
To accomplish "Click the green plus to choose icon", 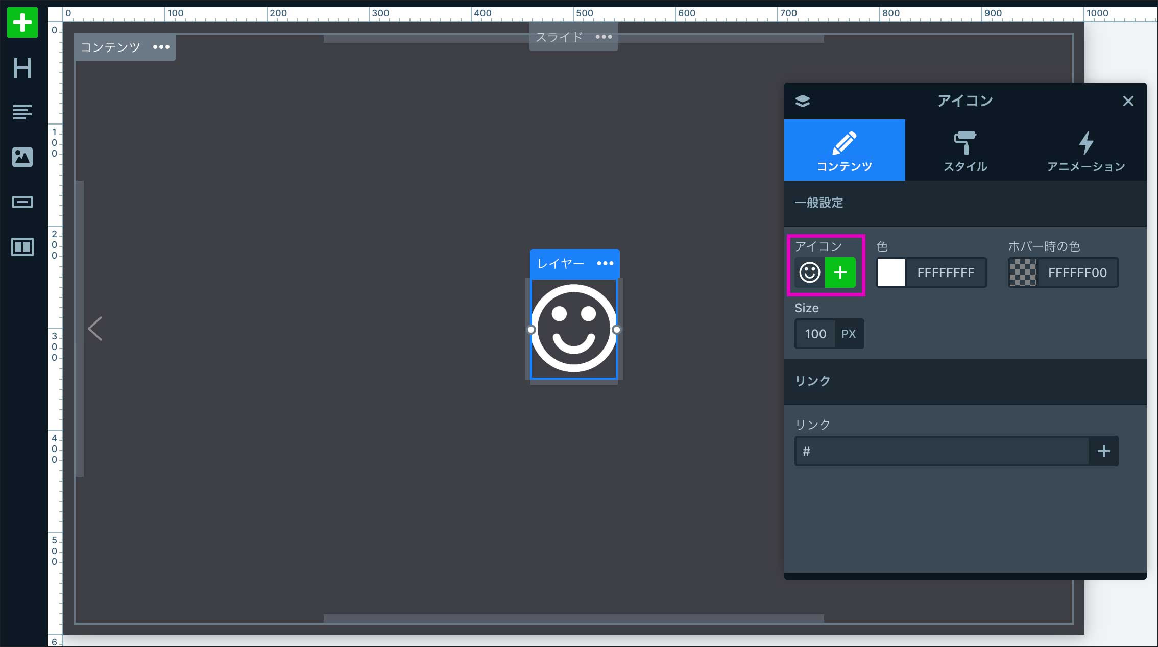I will click(840, 272).
